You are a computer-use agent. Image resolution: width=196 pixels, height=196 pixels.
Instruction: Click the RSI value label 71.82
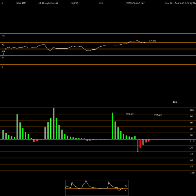(152, 41)
